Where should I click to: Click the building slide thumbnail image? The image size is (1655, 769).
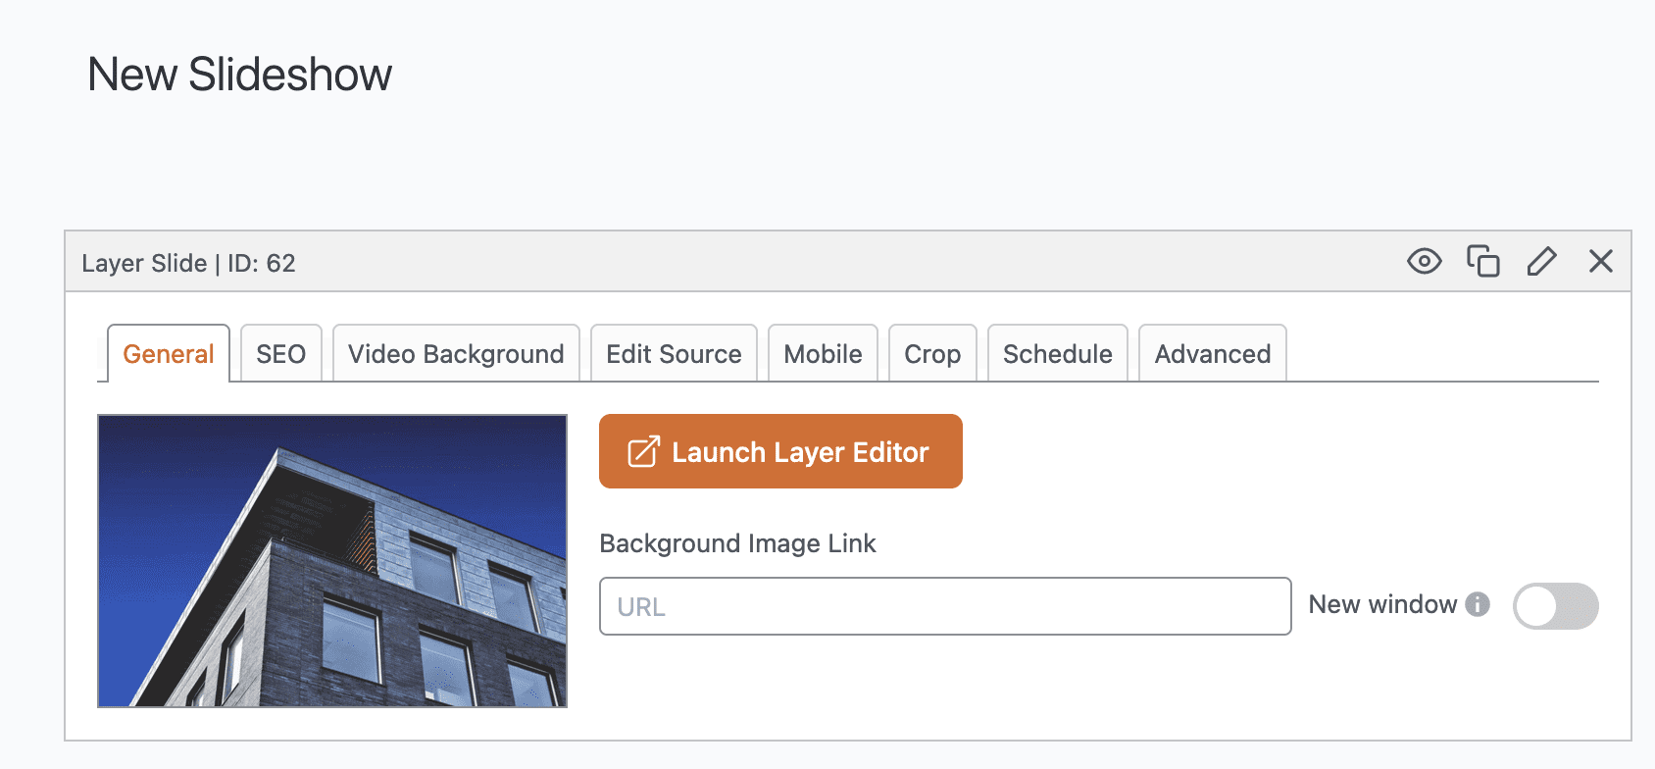coord(332,560)
